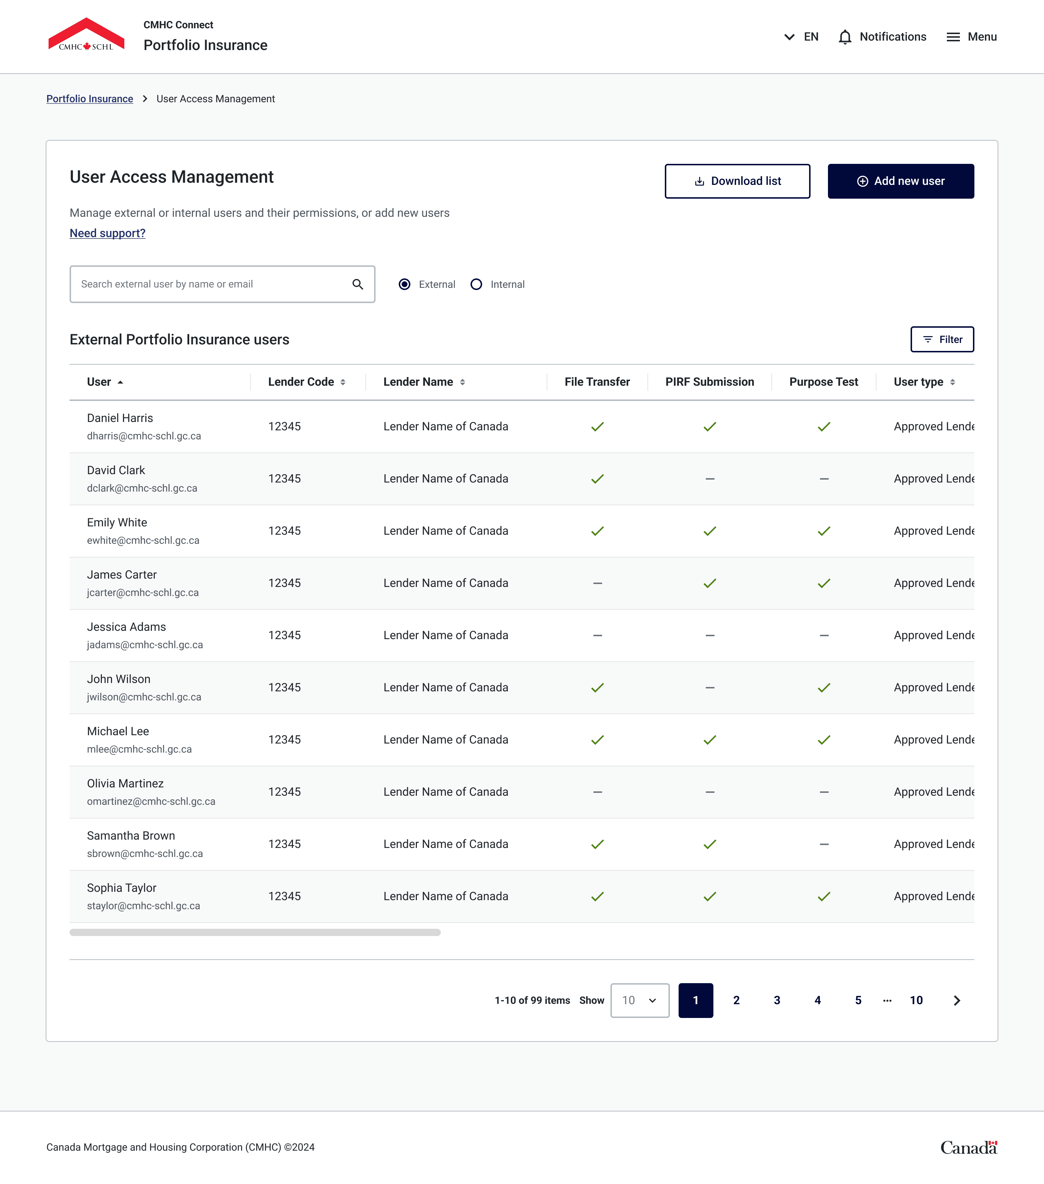The height and width of the screenshot is (1184, 1044).
Task: Click Download list button
Action: 737,181
